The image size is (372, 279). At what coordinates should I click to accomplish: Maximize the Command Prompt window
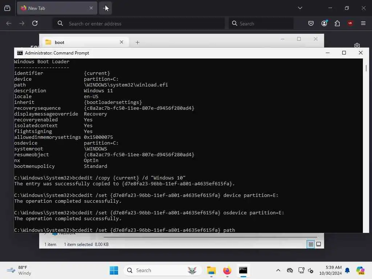pos(344,53)
